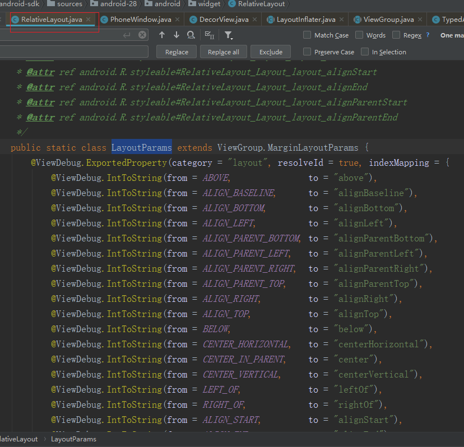464x447 pixels.
Task: Enable Match Case checkbox
Action: pos(307,35)
